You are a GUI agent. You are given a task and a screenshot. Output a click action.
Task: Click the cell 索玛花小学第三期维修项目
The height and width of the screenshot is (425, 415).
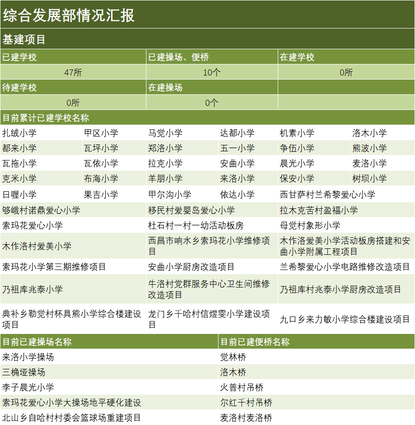point(73,266)
